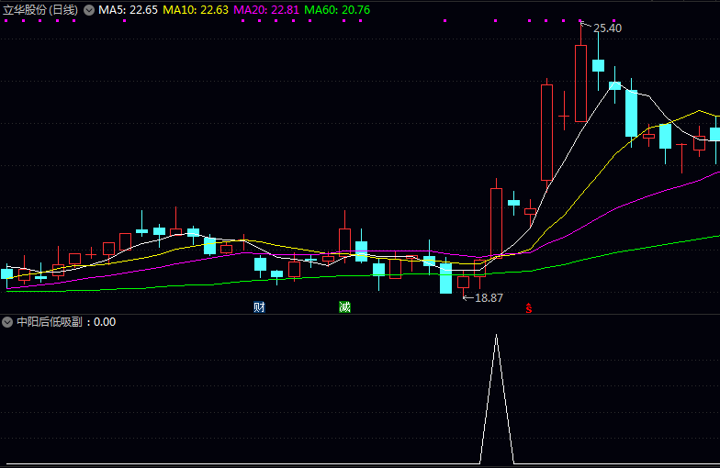
Task: Click the green 减 shareholding reduction marker
Action: click(344, 306)
